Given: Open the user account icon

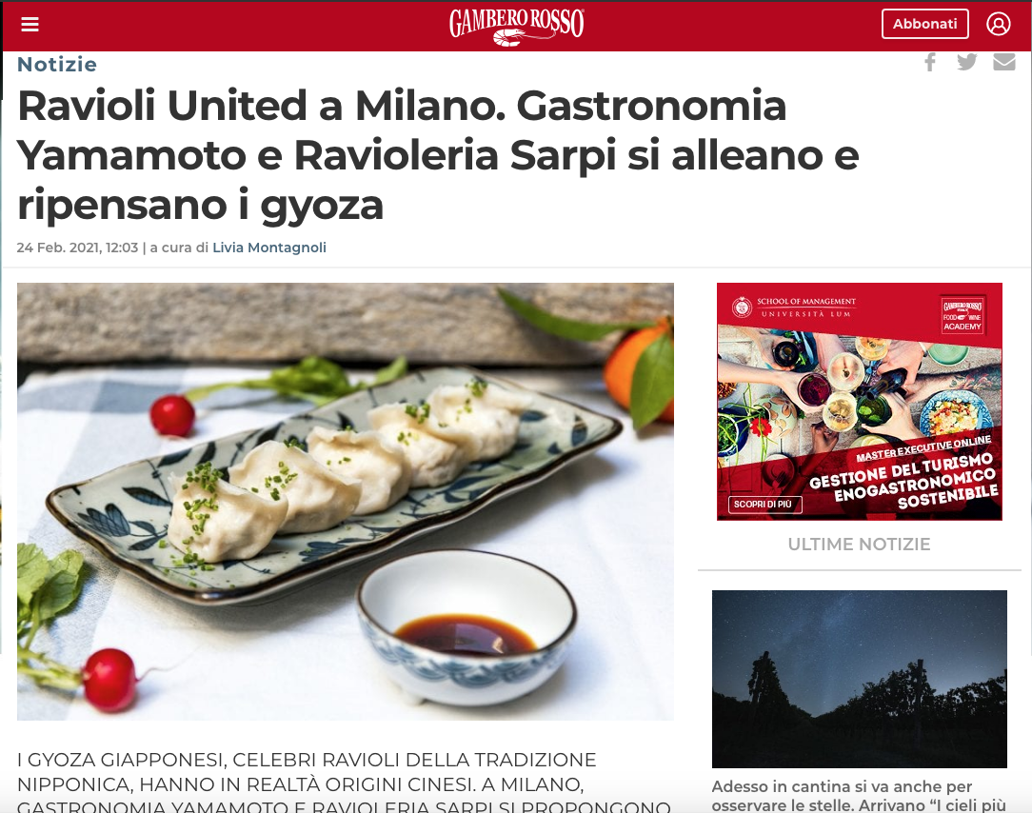Looking at the screenshot, I should click(998, 25).
